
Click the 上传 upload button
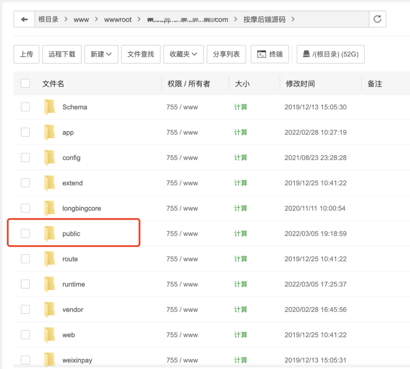(26, 54)
